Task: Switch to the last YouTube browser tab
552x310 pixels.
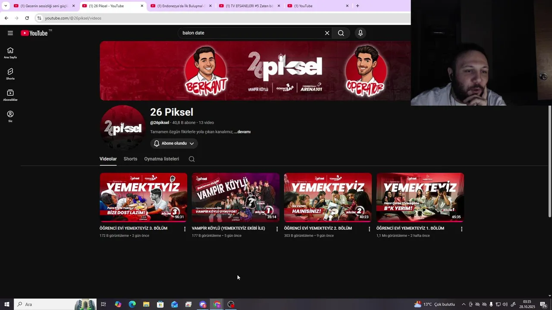Action: 318,6
